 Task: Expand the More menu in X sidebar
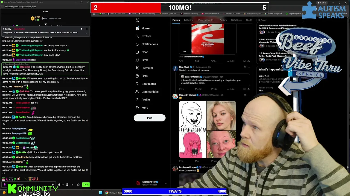click(142, 108)
